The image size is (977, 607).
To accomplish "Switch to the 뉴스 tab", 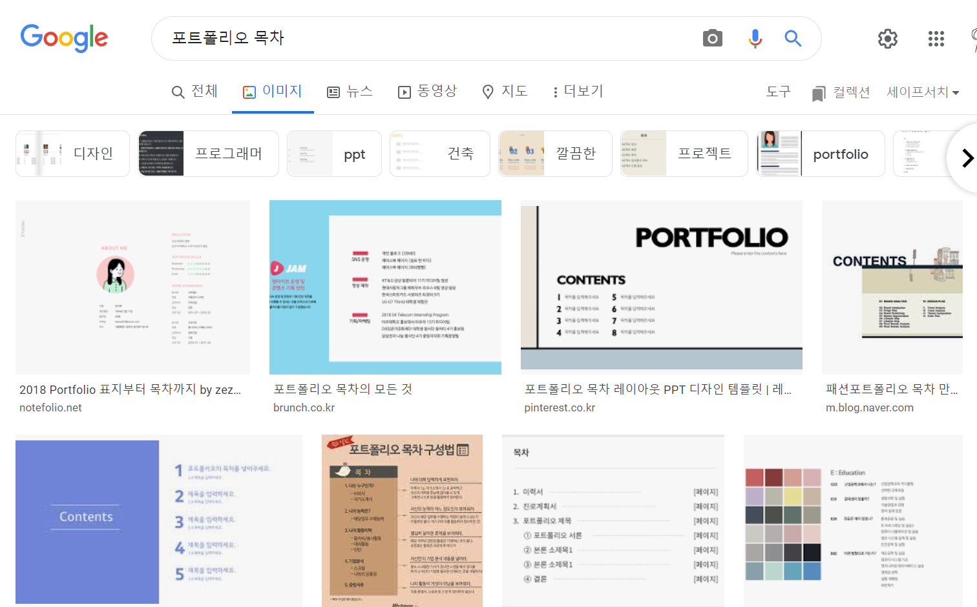I will click(350, 92).
